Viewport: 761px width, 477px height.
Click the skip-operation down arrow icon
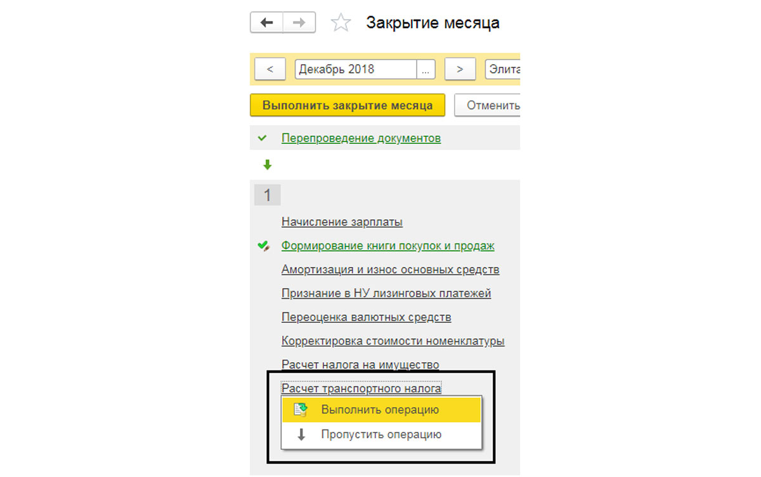(301, 435)
